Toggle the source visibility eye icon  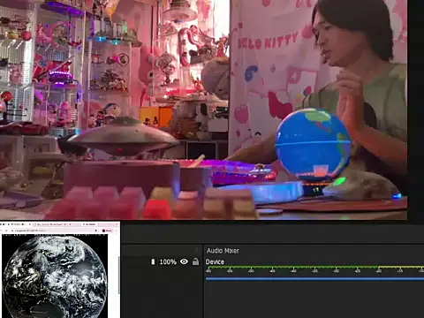click(184, 261)
